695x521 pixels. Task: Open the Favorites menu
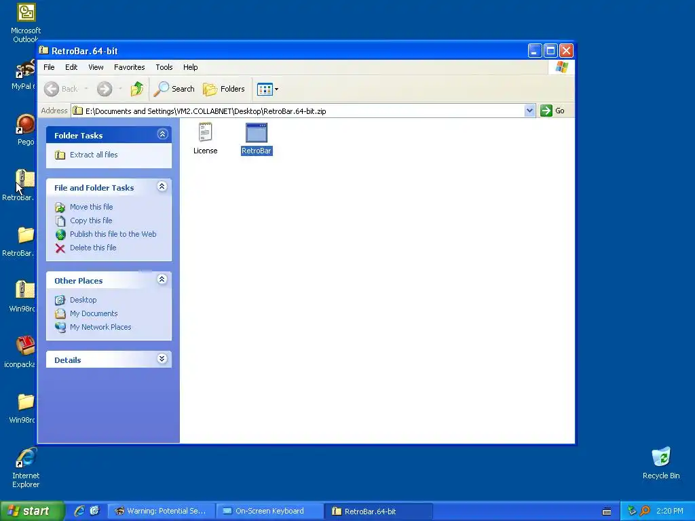(x=130, y=67)
